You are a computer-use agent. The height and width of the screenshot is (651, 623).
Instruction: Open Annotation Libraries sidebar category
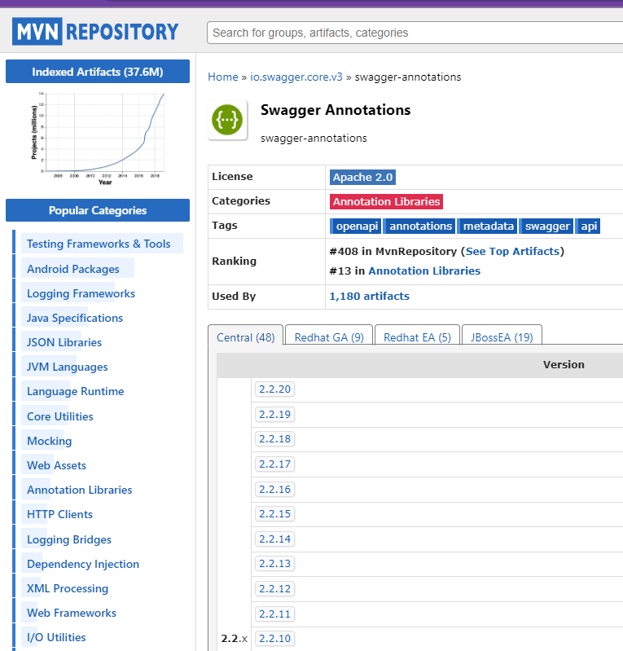click(79, 490)
